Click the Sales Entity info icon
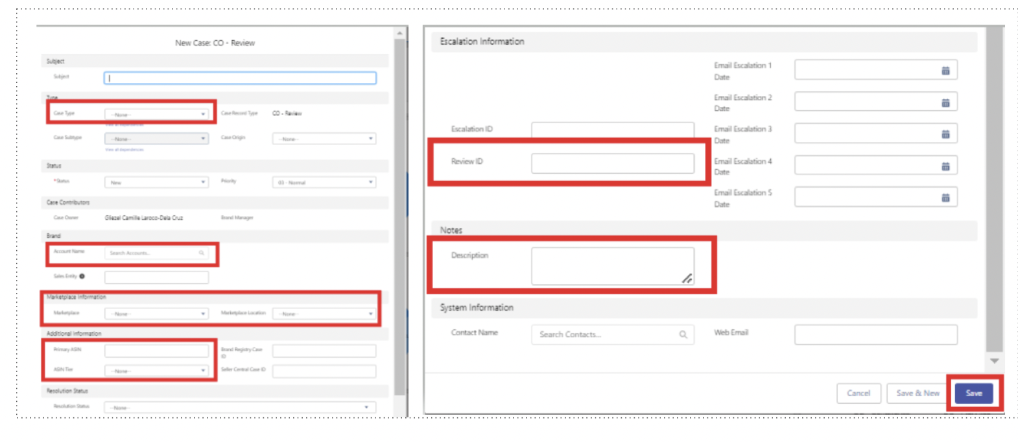 tap(82, 276)
